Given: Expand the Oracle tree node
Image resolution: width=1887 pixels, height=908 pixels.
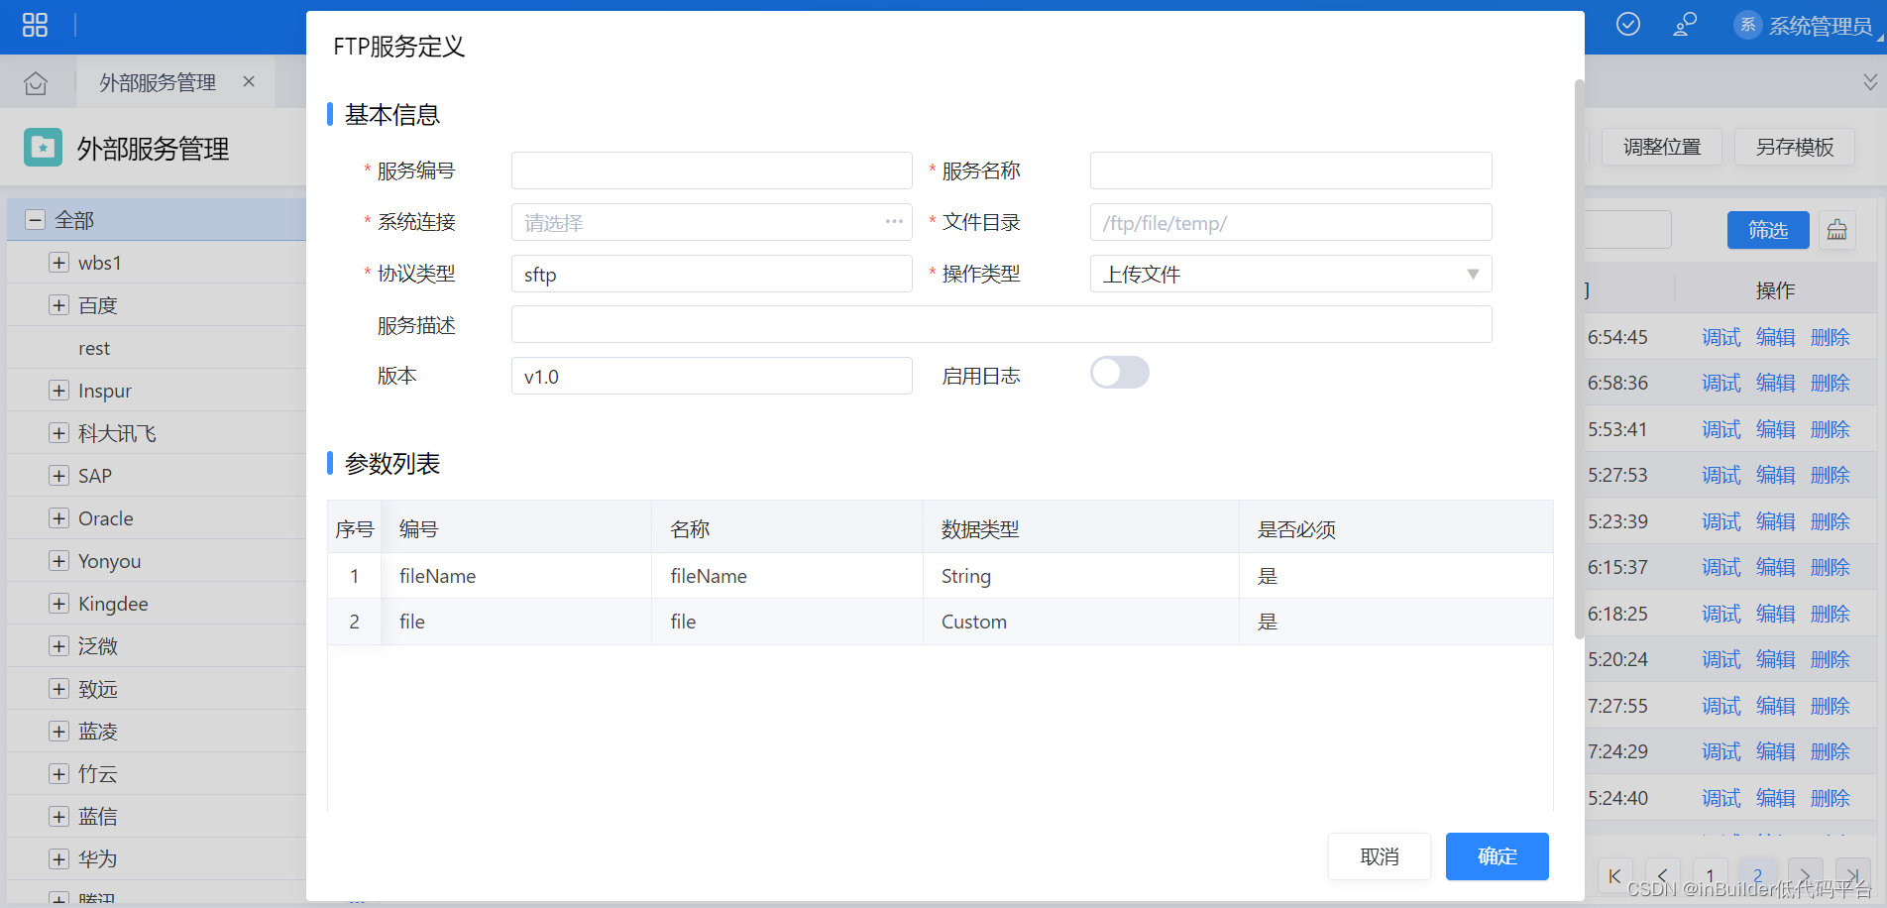Looking at the screenshot, I should point(59,518).
